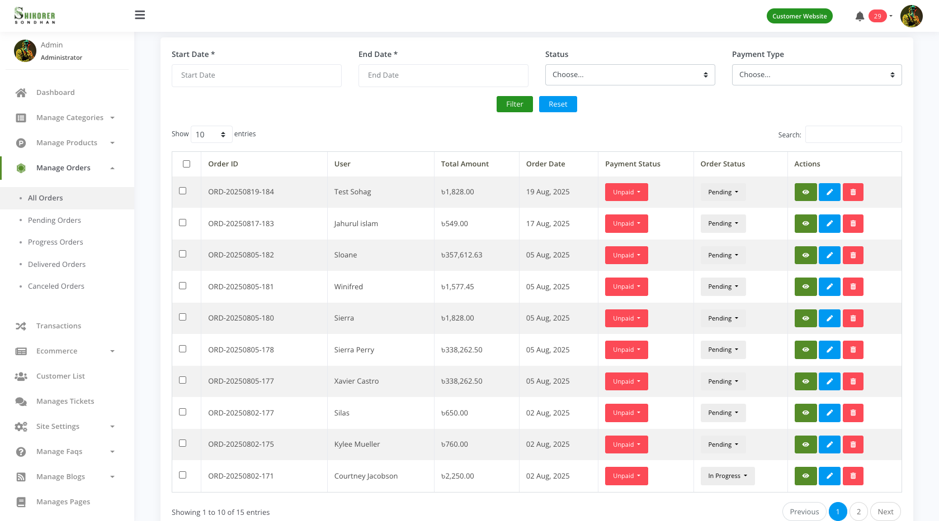939x521 pixels.
Task: View order ORD-20250819-184 using the eye icon
Action: [805, 192]
